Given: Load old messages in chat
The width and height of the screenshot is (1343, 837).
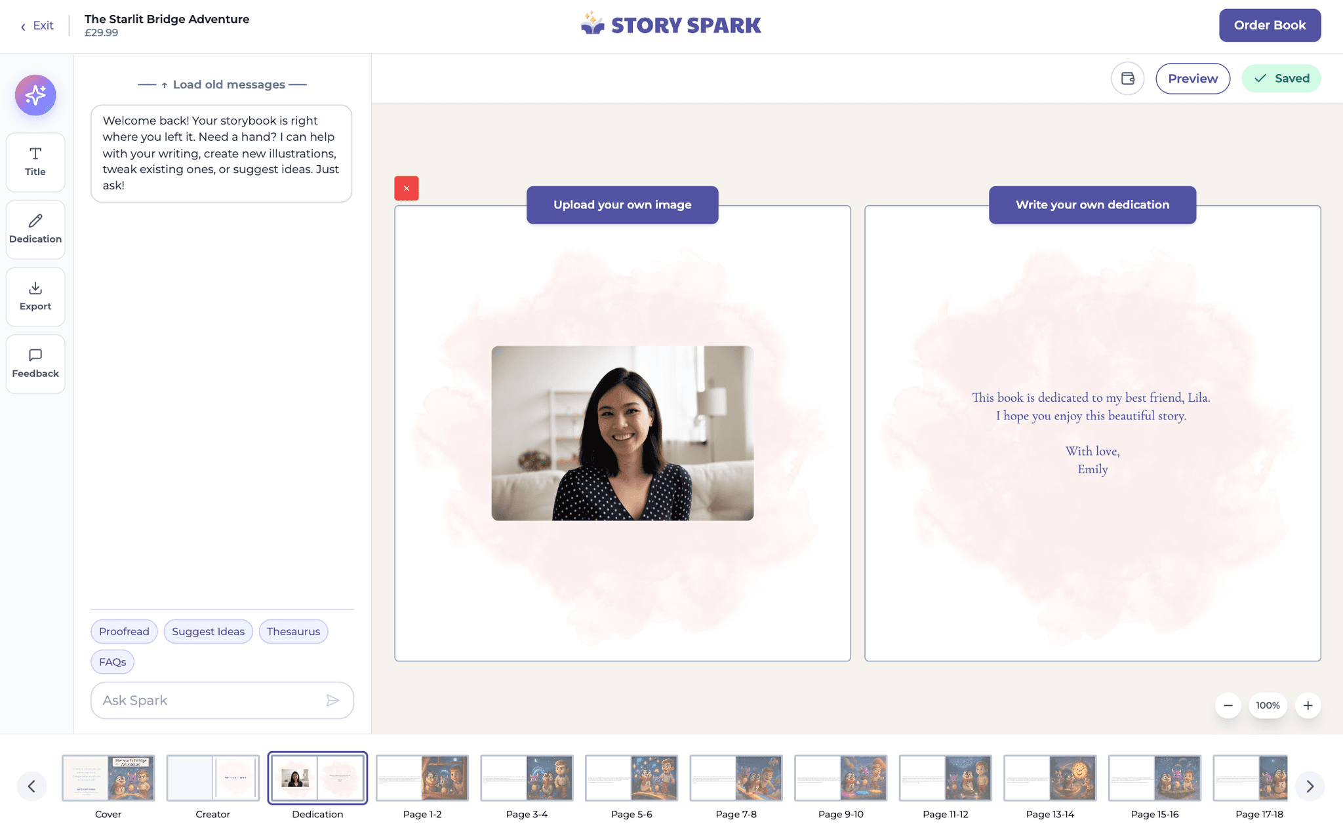Looking at the screenshot, I should (x=222, y=85).
